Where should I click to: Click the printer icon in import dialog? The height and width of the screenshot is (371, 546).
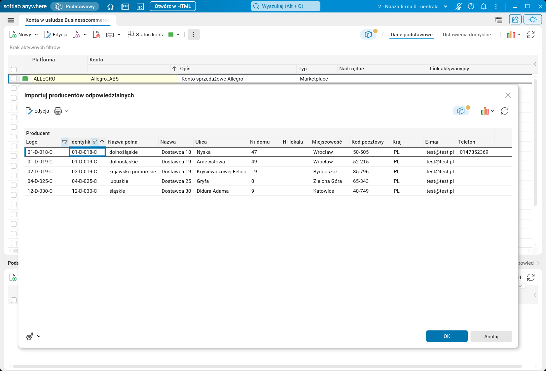(58, 111)
